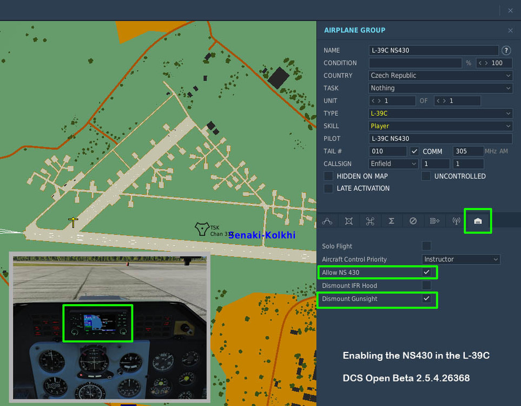Open the Skill dropdown showing Player
The width and height of the screenshot is (521, 406).
pos(440,126)
